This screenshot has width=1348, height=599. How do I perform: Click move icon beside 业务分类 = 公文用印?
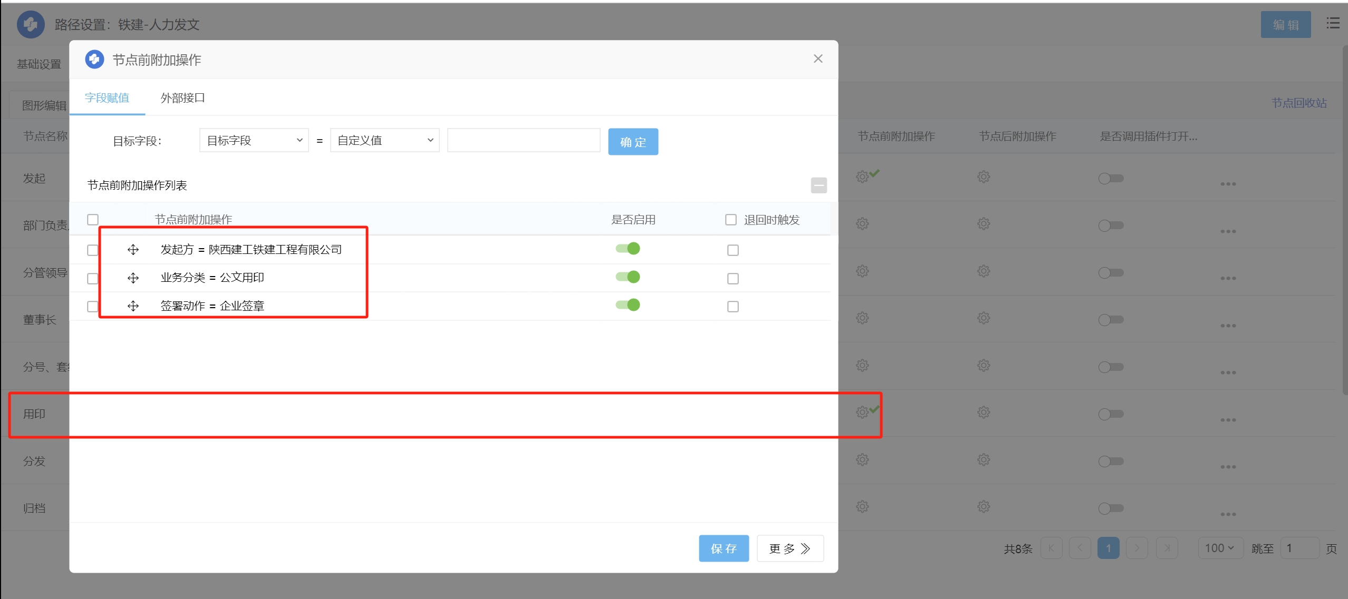coord(133,278)
